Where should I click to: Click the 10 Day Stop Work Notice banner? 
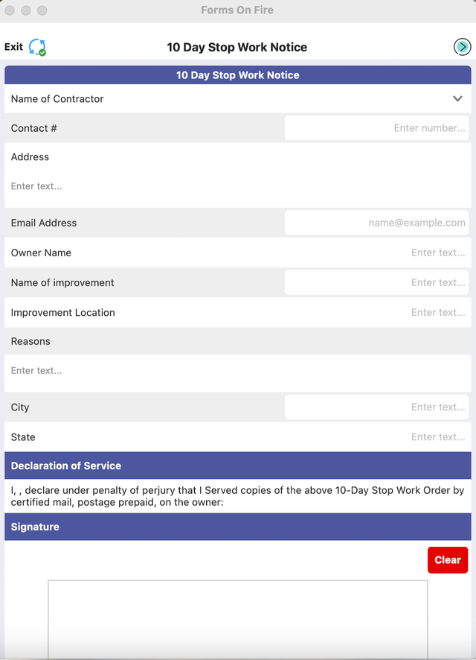[x=238, y=75]
